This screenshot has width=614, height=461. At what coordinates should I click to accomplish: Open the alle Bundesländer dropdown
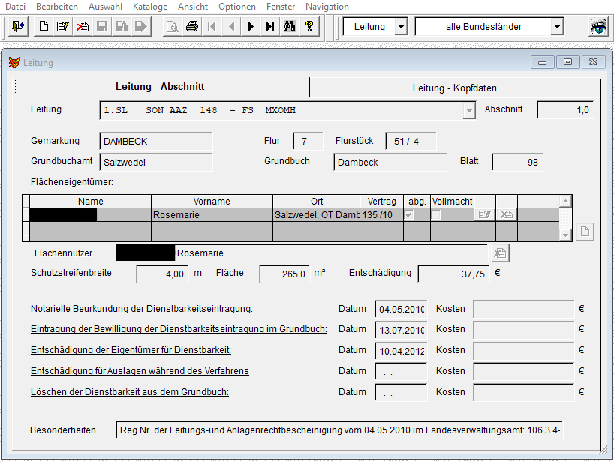557,27
